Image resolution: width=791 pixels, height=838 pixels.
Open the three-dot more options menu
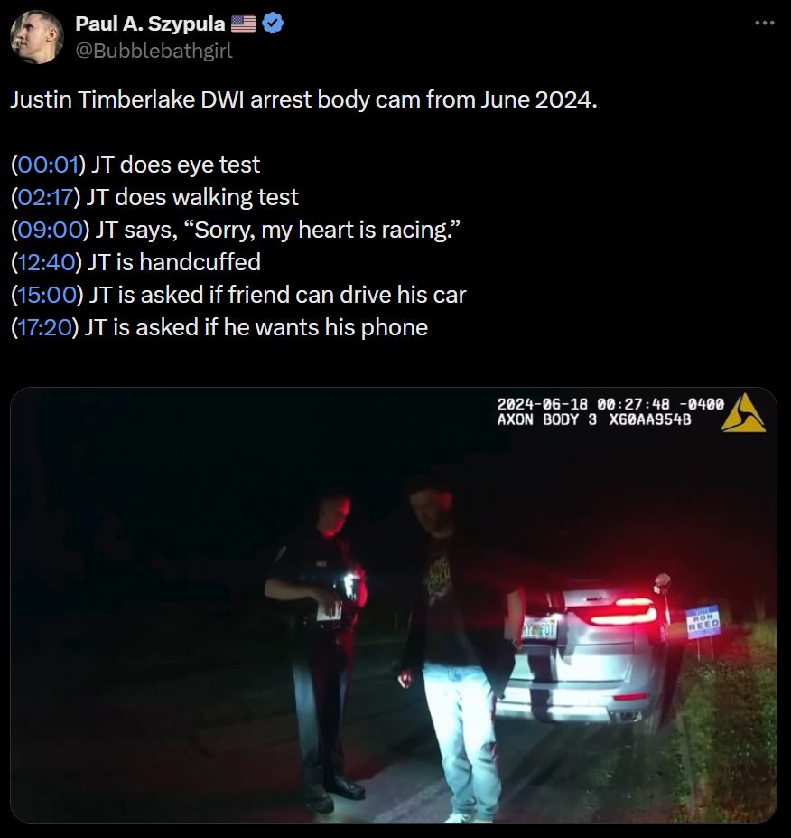(x=765, y=23)
